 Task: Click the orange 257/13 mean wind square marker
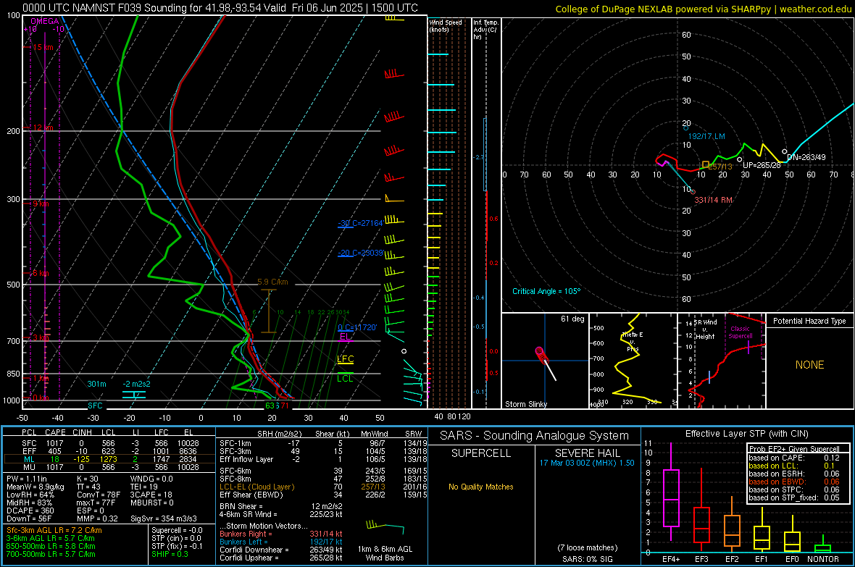pyautogui.click(x=705, y=164)
